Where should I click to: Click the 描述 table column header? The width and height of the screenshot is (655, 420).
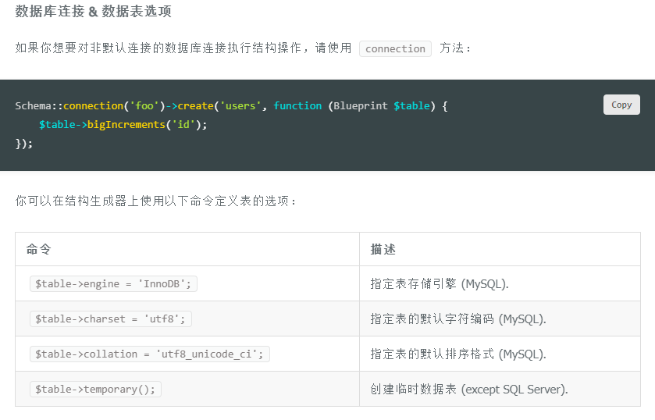pos(383,249)
